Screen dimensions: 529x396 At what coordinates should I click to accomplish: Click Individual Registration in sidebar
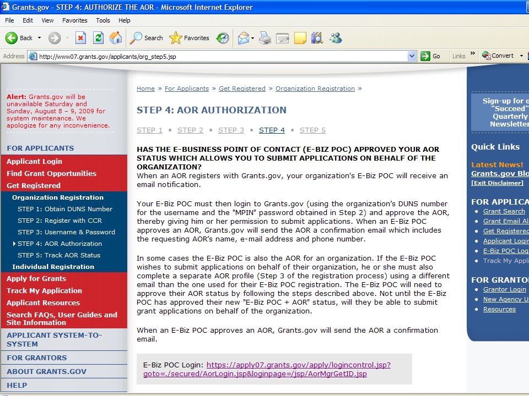pyautogui.click(x=53, y=267)
